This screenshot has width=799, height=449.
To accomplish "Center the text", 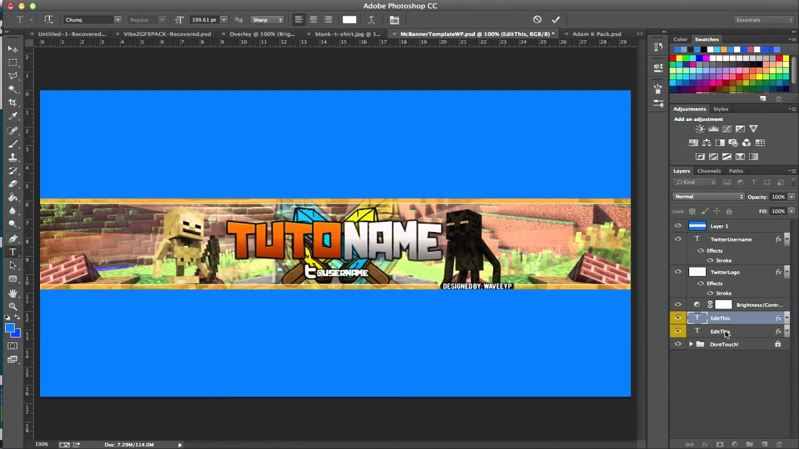I will 313,19.
